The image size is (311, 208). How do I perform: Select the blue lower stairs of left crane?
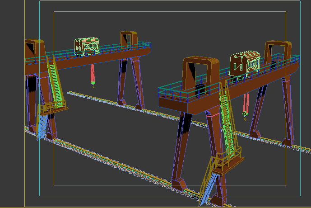coord(42,127)
